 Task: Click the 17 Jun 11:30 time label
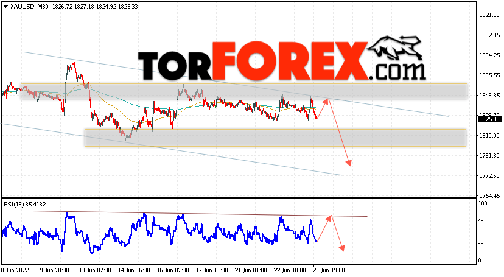[212, 270]
